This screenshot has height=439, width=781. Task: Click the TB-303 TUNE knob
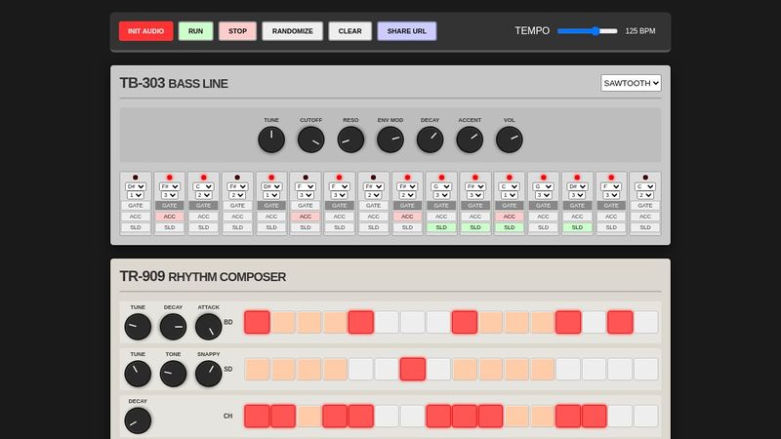pos(271,140)
